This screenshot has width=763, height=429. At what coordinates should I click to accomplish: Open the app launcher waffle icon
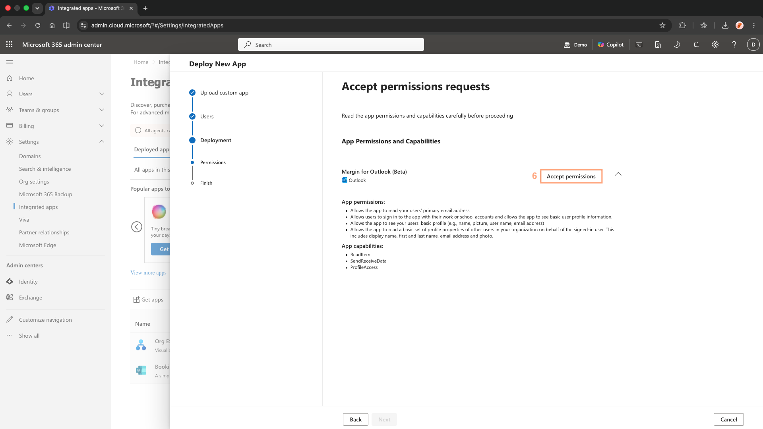point(10,44)
